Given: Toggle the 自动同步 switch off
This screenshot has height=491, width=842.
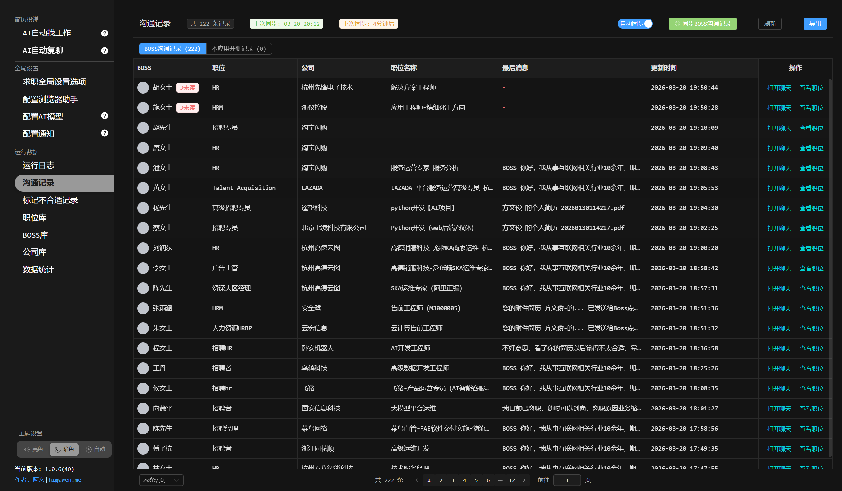Looking at the screenshot, I should coord(635,24).
